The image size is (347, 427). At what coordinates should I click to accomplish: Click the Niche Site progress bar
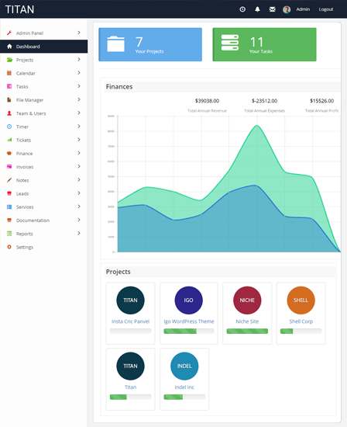(247, 332)
